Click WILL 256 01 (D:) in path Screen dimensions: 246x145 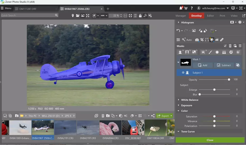pyautogui.click(x=51, y=116)
